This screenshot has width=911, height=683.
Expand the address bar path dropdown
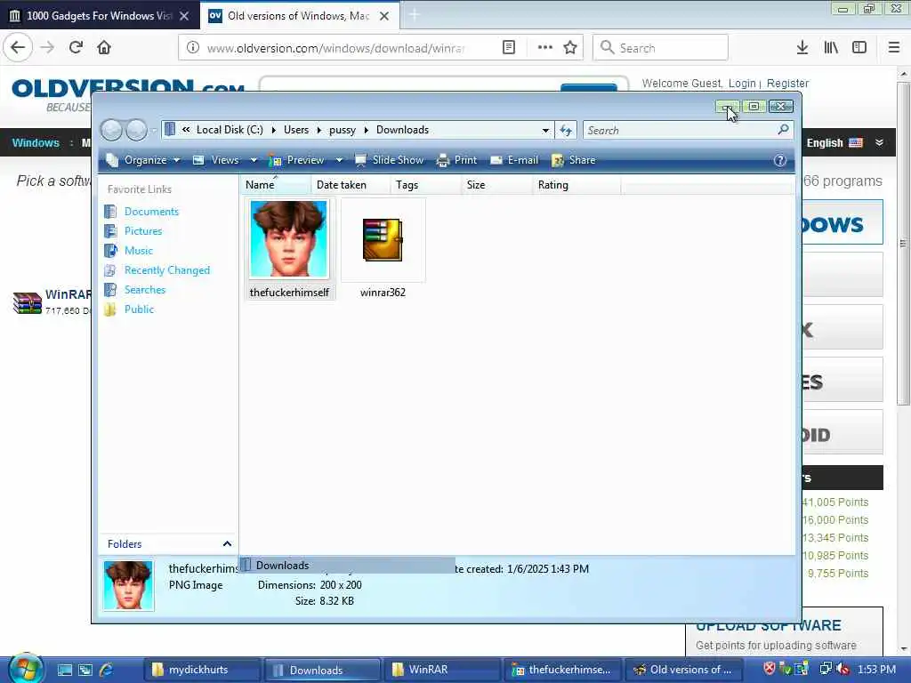545,130
